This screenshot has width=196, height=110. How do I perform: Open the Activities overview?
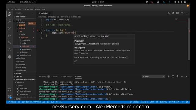pyautogui.click(x=11, y=2)
